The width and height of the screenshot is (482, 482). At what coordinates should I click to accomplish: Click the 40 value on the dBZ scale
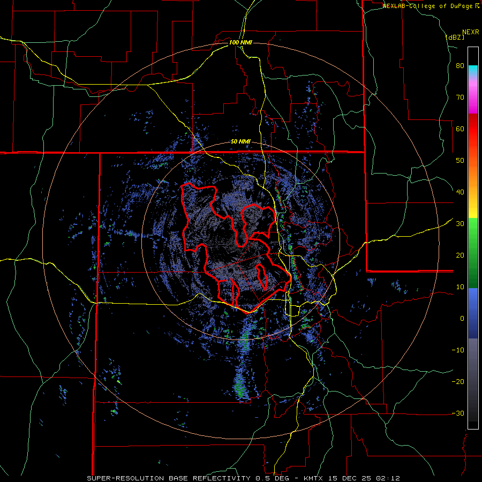point(460,192)
